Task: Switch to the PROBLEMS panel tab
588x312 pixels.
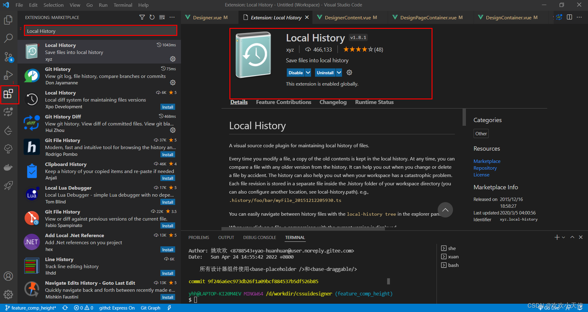Action: 198,237
